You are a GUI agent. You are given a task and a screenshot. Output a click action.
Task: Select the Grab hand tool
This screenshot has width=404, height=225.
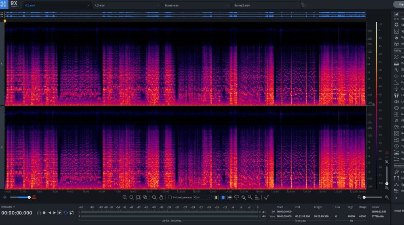coord(161,197)
